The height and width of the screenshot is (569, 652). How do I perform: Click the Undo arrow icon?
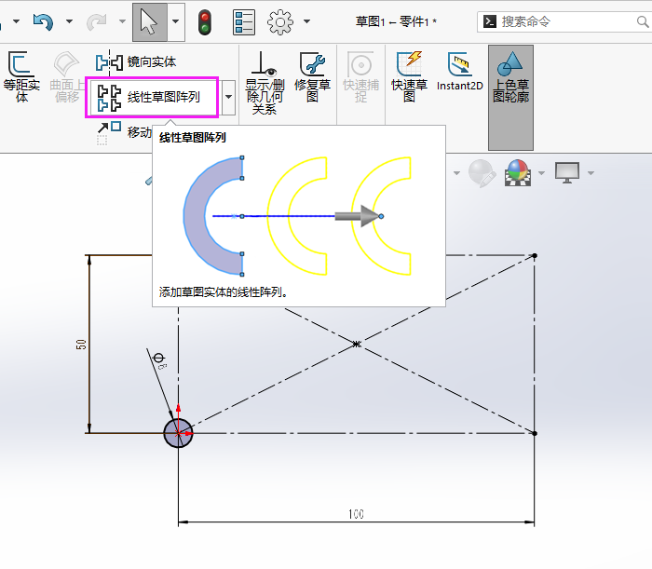[43, 21]
